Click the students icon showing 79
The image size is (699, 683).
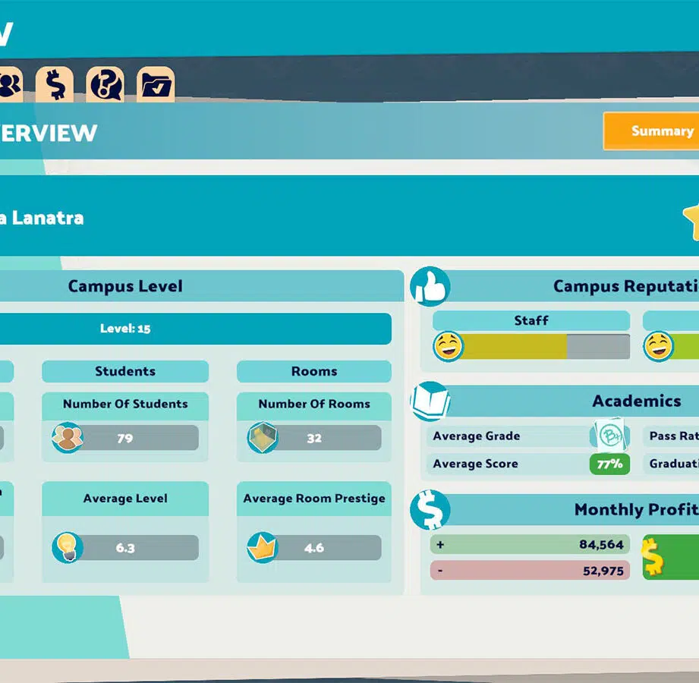click(x=68, y=438)
